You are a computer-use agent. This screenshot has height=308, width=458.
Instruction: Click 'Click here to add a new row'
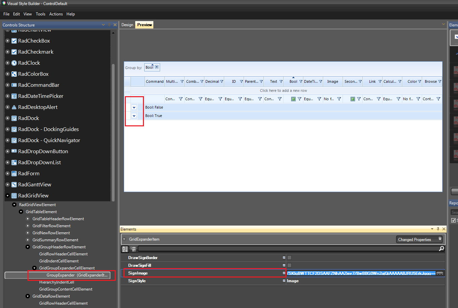coord(283,90)
